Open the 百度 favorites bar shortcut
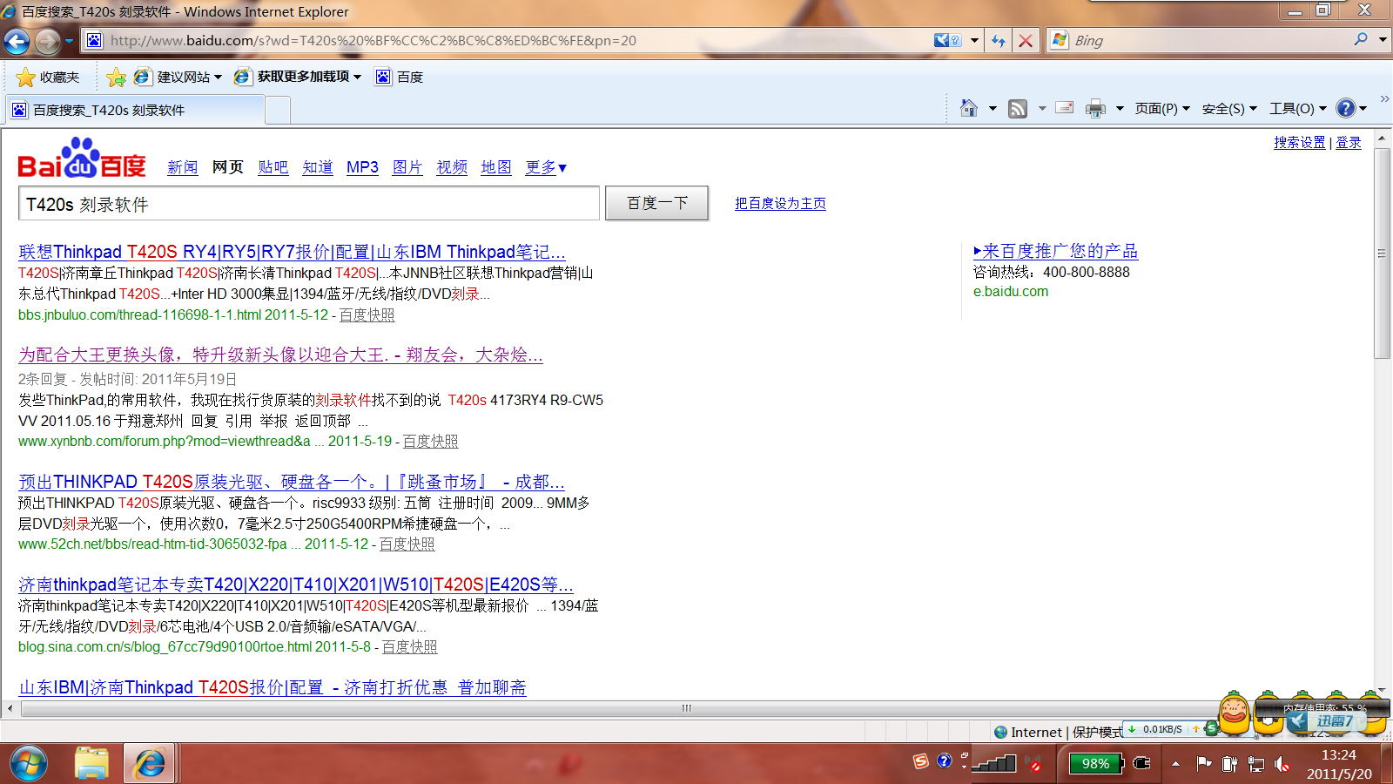1393x784 pixels. 400,77
